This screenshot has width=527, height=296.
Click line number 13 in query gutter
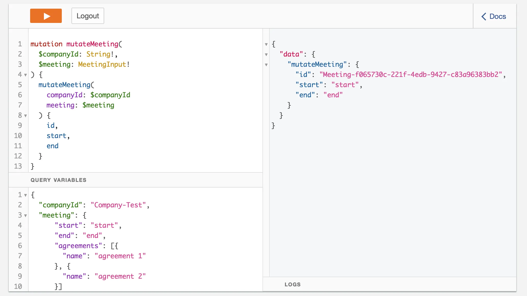point(18,166)
